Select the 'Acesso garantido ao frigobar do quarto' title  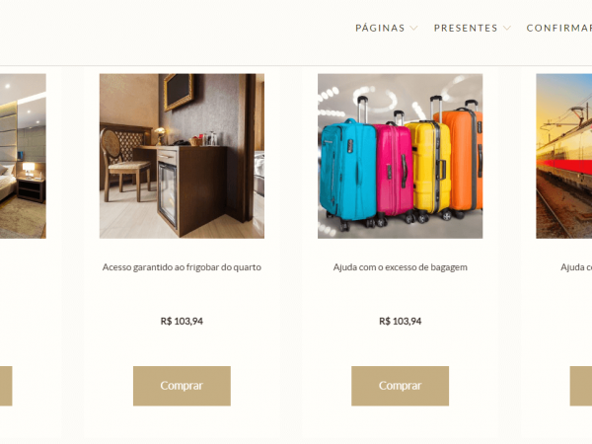pyautogui.click(x=182, y=267)
